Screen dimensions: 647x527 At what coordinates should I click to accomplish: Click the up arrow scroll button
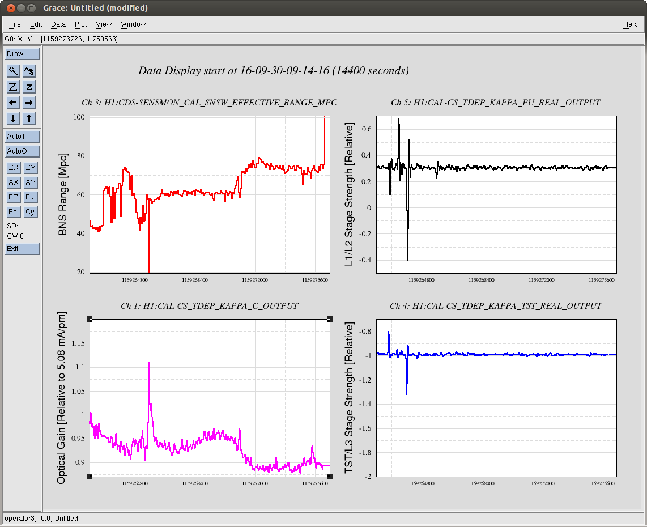point(29,118)
